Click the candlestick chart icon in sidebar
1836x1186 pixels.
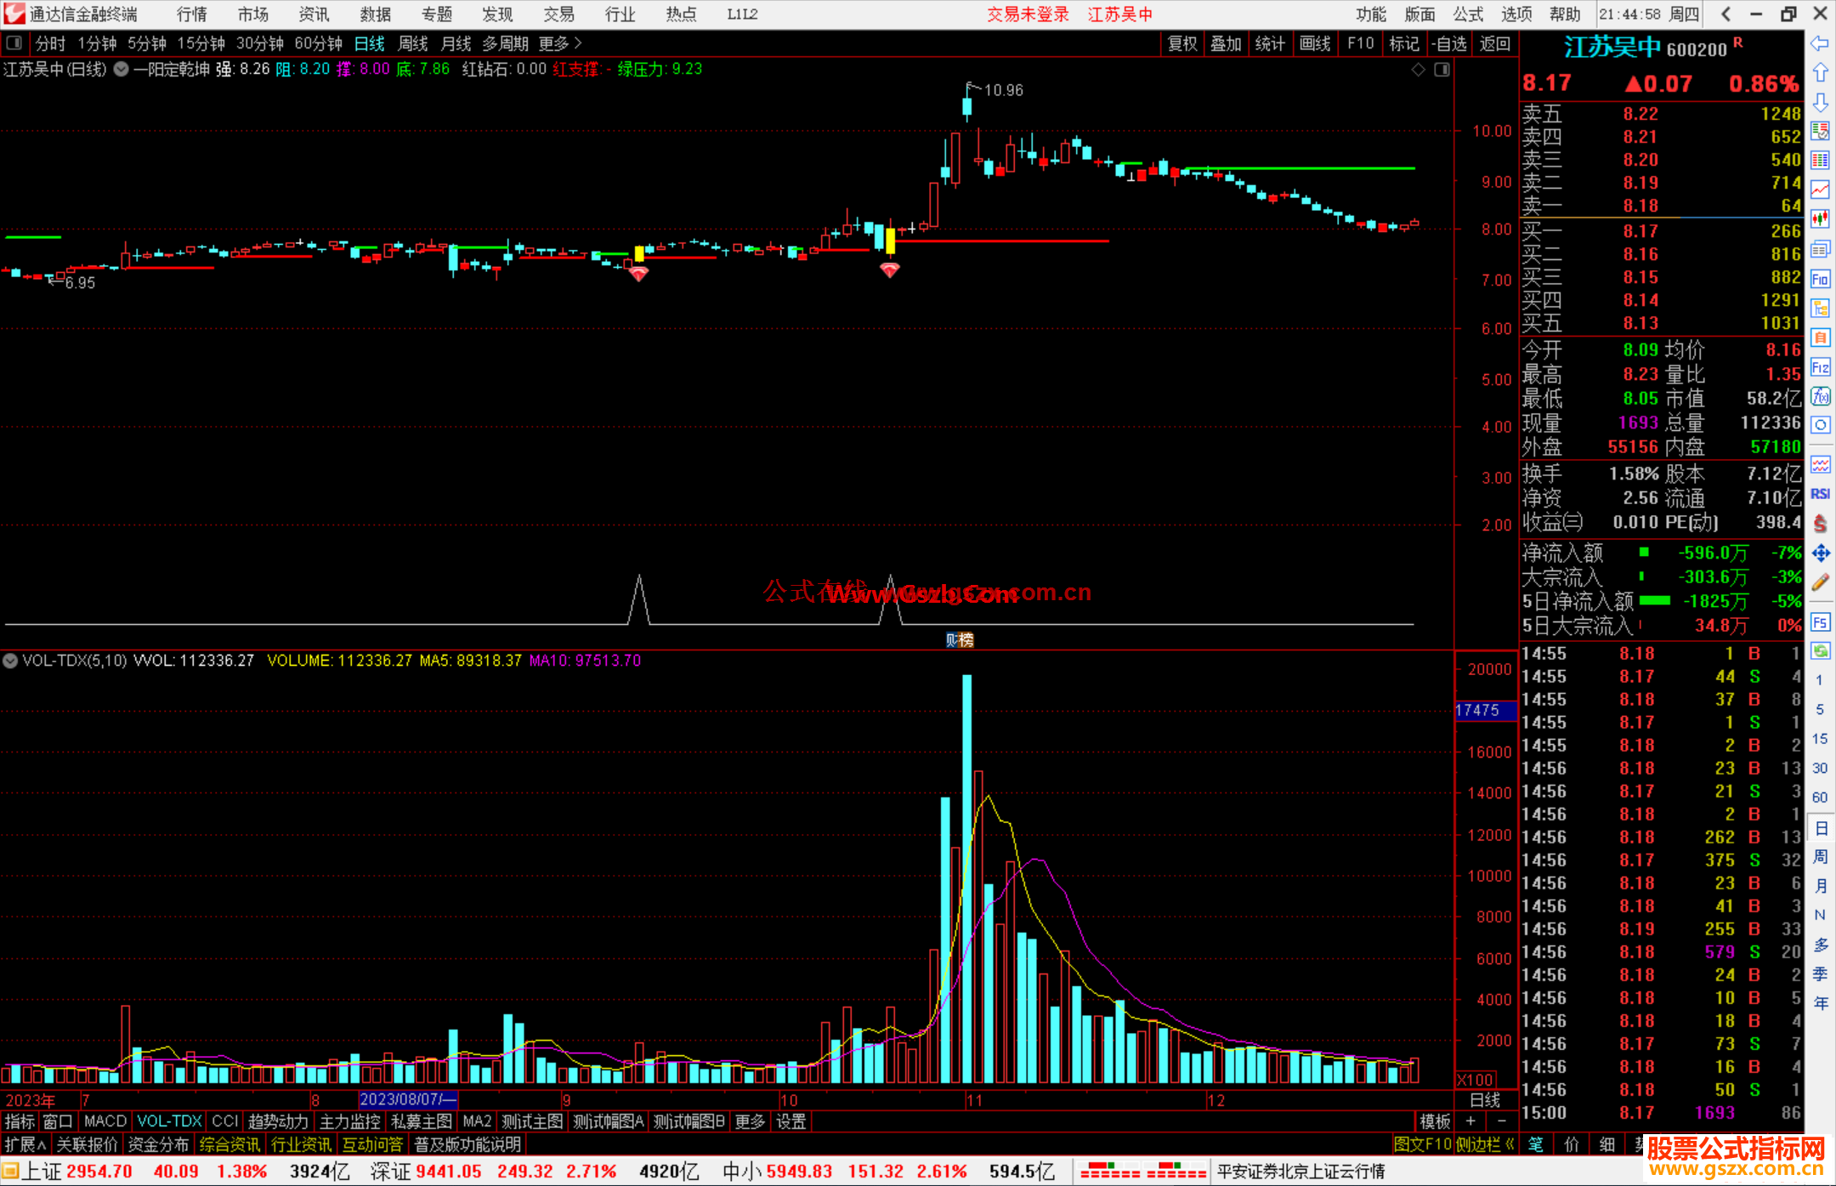coord(1820,219)
